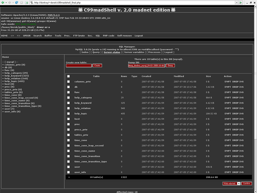Click the browser back arrow icon
This screenshot has width=257, height=193.
click(3, 3)
